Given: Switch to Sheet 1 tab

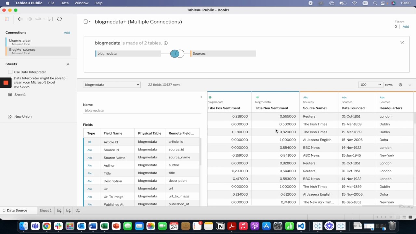Looking at the screenshot, I should pos(45,211).
